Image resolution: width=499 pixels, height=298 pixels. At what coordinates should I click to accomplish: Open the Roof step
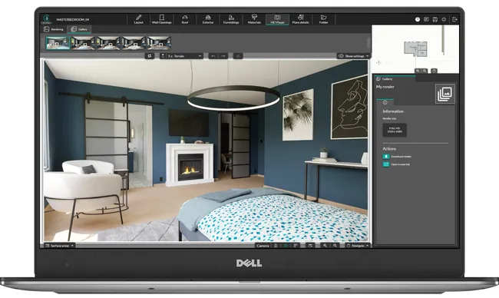tap(185, 19)
